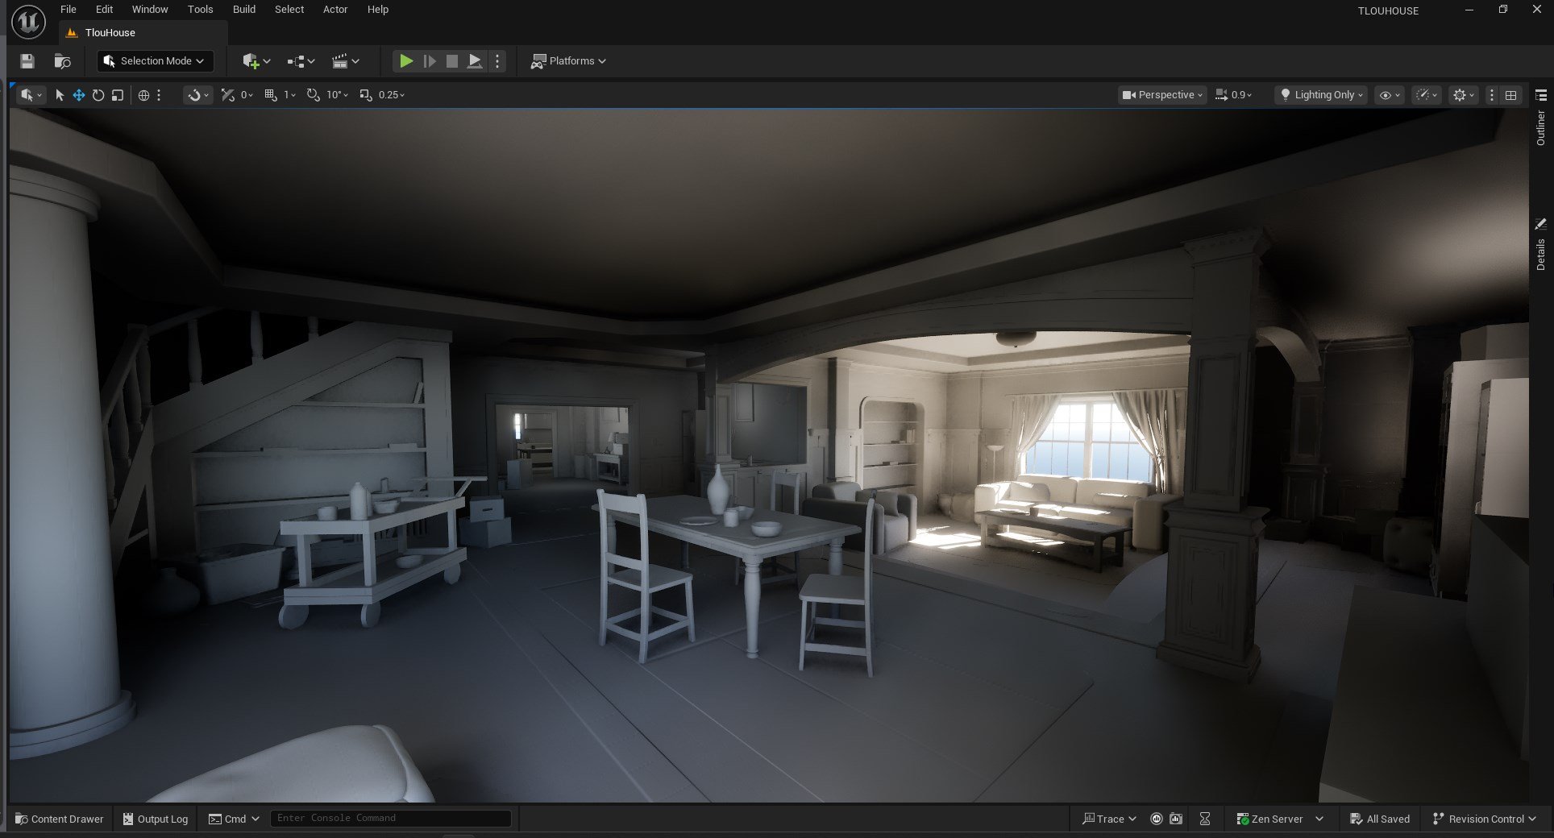The width and height of the screenshot is (1554, 838).
Task: Open the Details side panel tab
Action: tap(1541, 245)
